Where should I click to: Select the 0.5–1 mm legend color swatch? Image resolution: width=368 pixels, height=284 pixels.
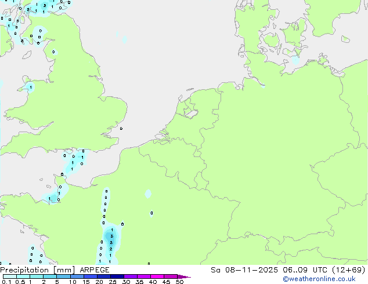(x=23, y=276)
